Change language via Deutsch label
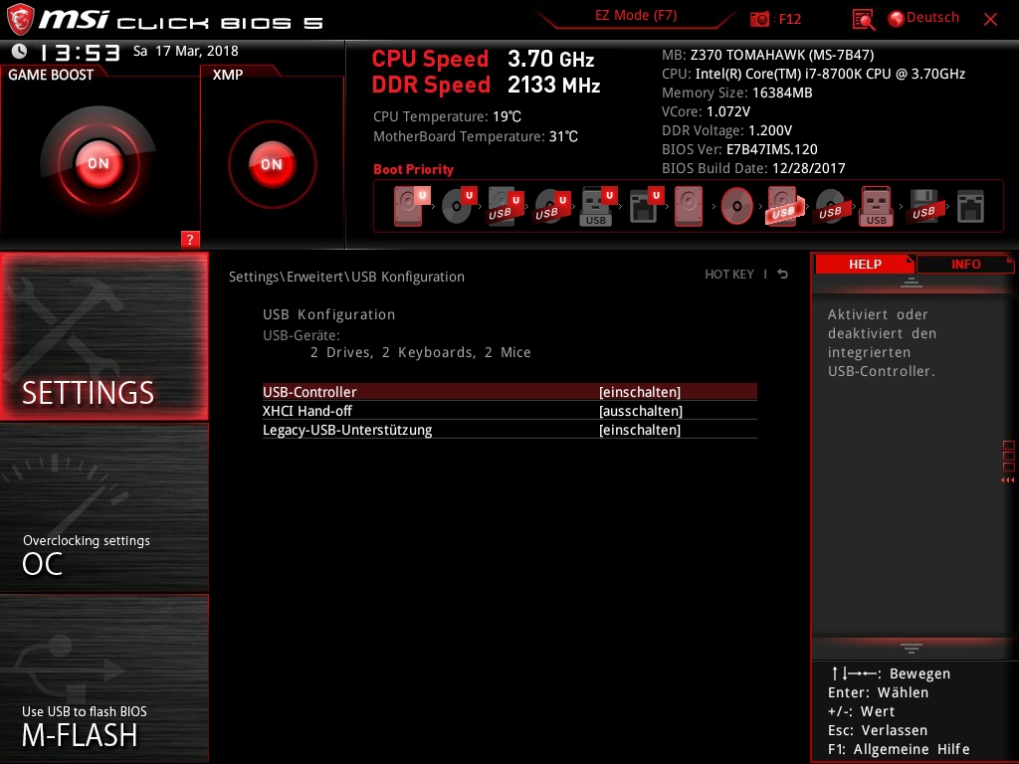Image resolution: width=1019 pixels, height=764 pixels. pyautogui.click(x=932, y=18)
